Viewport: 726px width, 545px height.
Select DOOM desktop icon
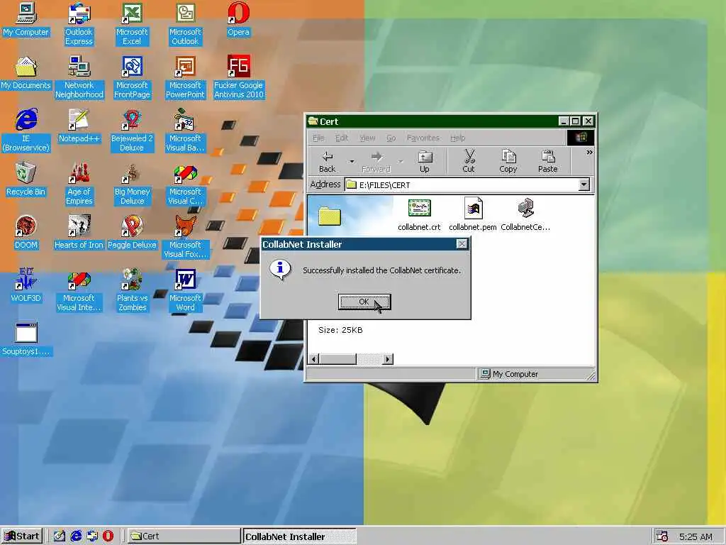click(26, 233)
